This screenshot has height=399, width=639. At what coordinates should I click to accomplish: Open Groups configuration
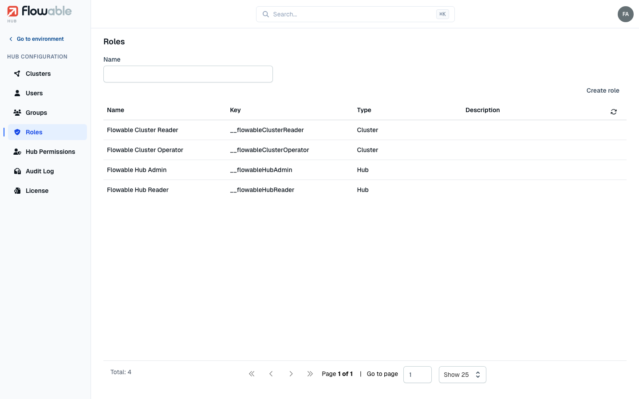[x=47, y=113]
